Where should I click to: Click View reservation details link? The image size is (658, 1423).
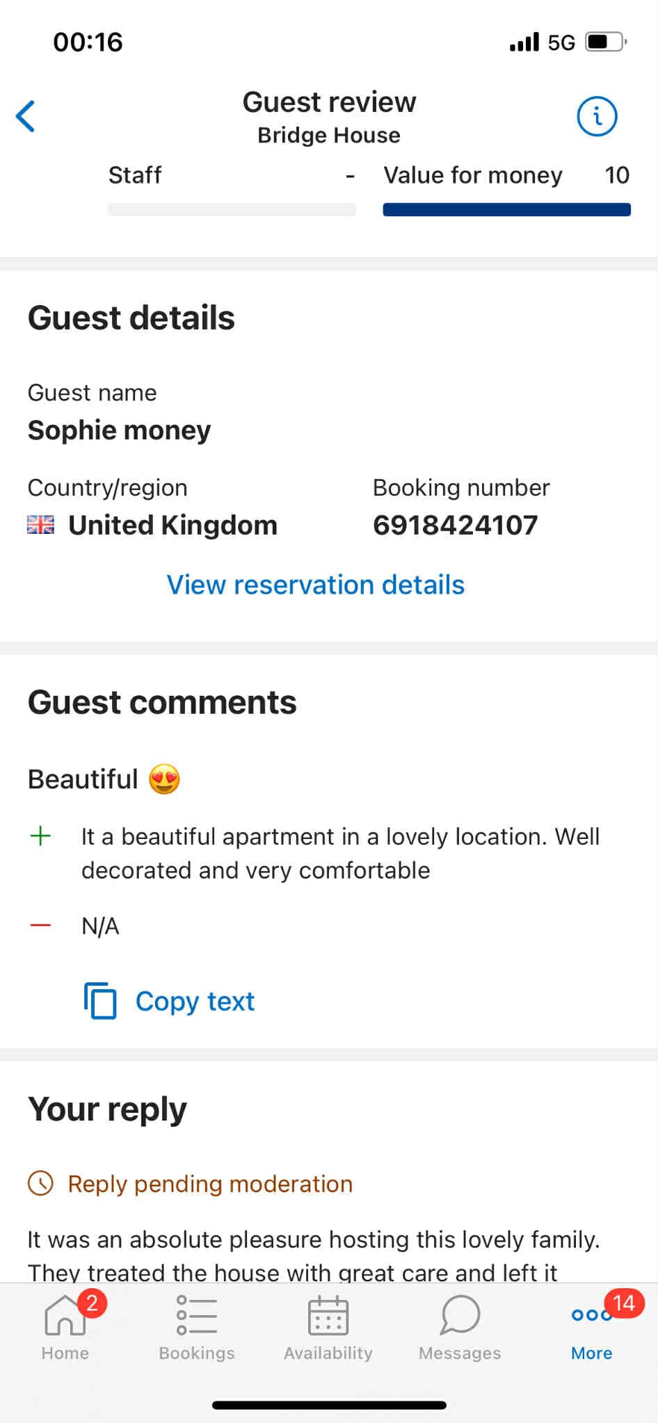point(315,585)
